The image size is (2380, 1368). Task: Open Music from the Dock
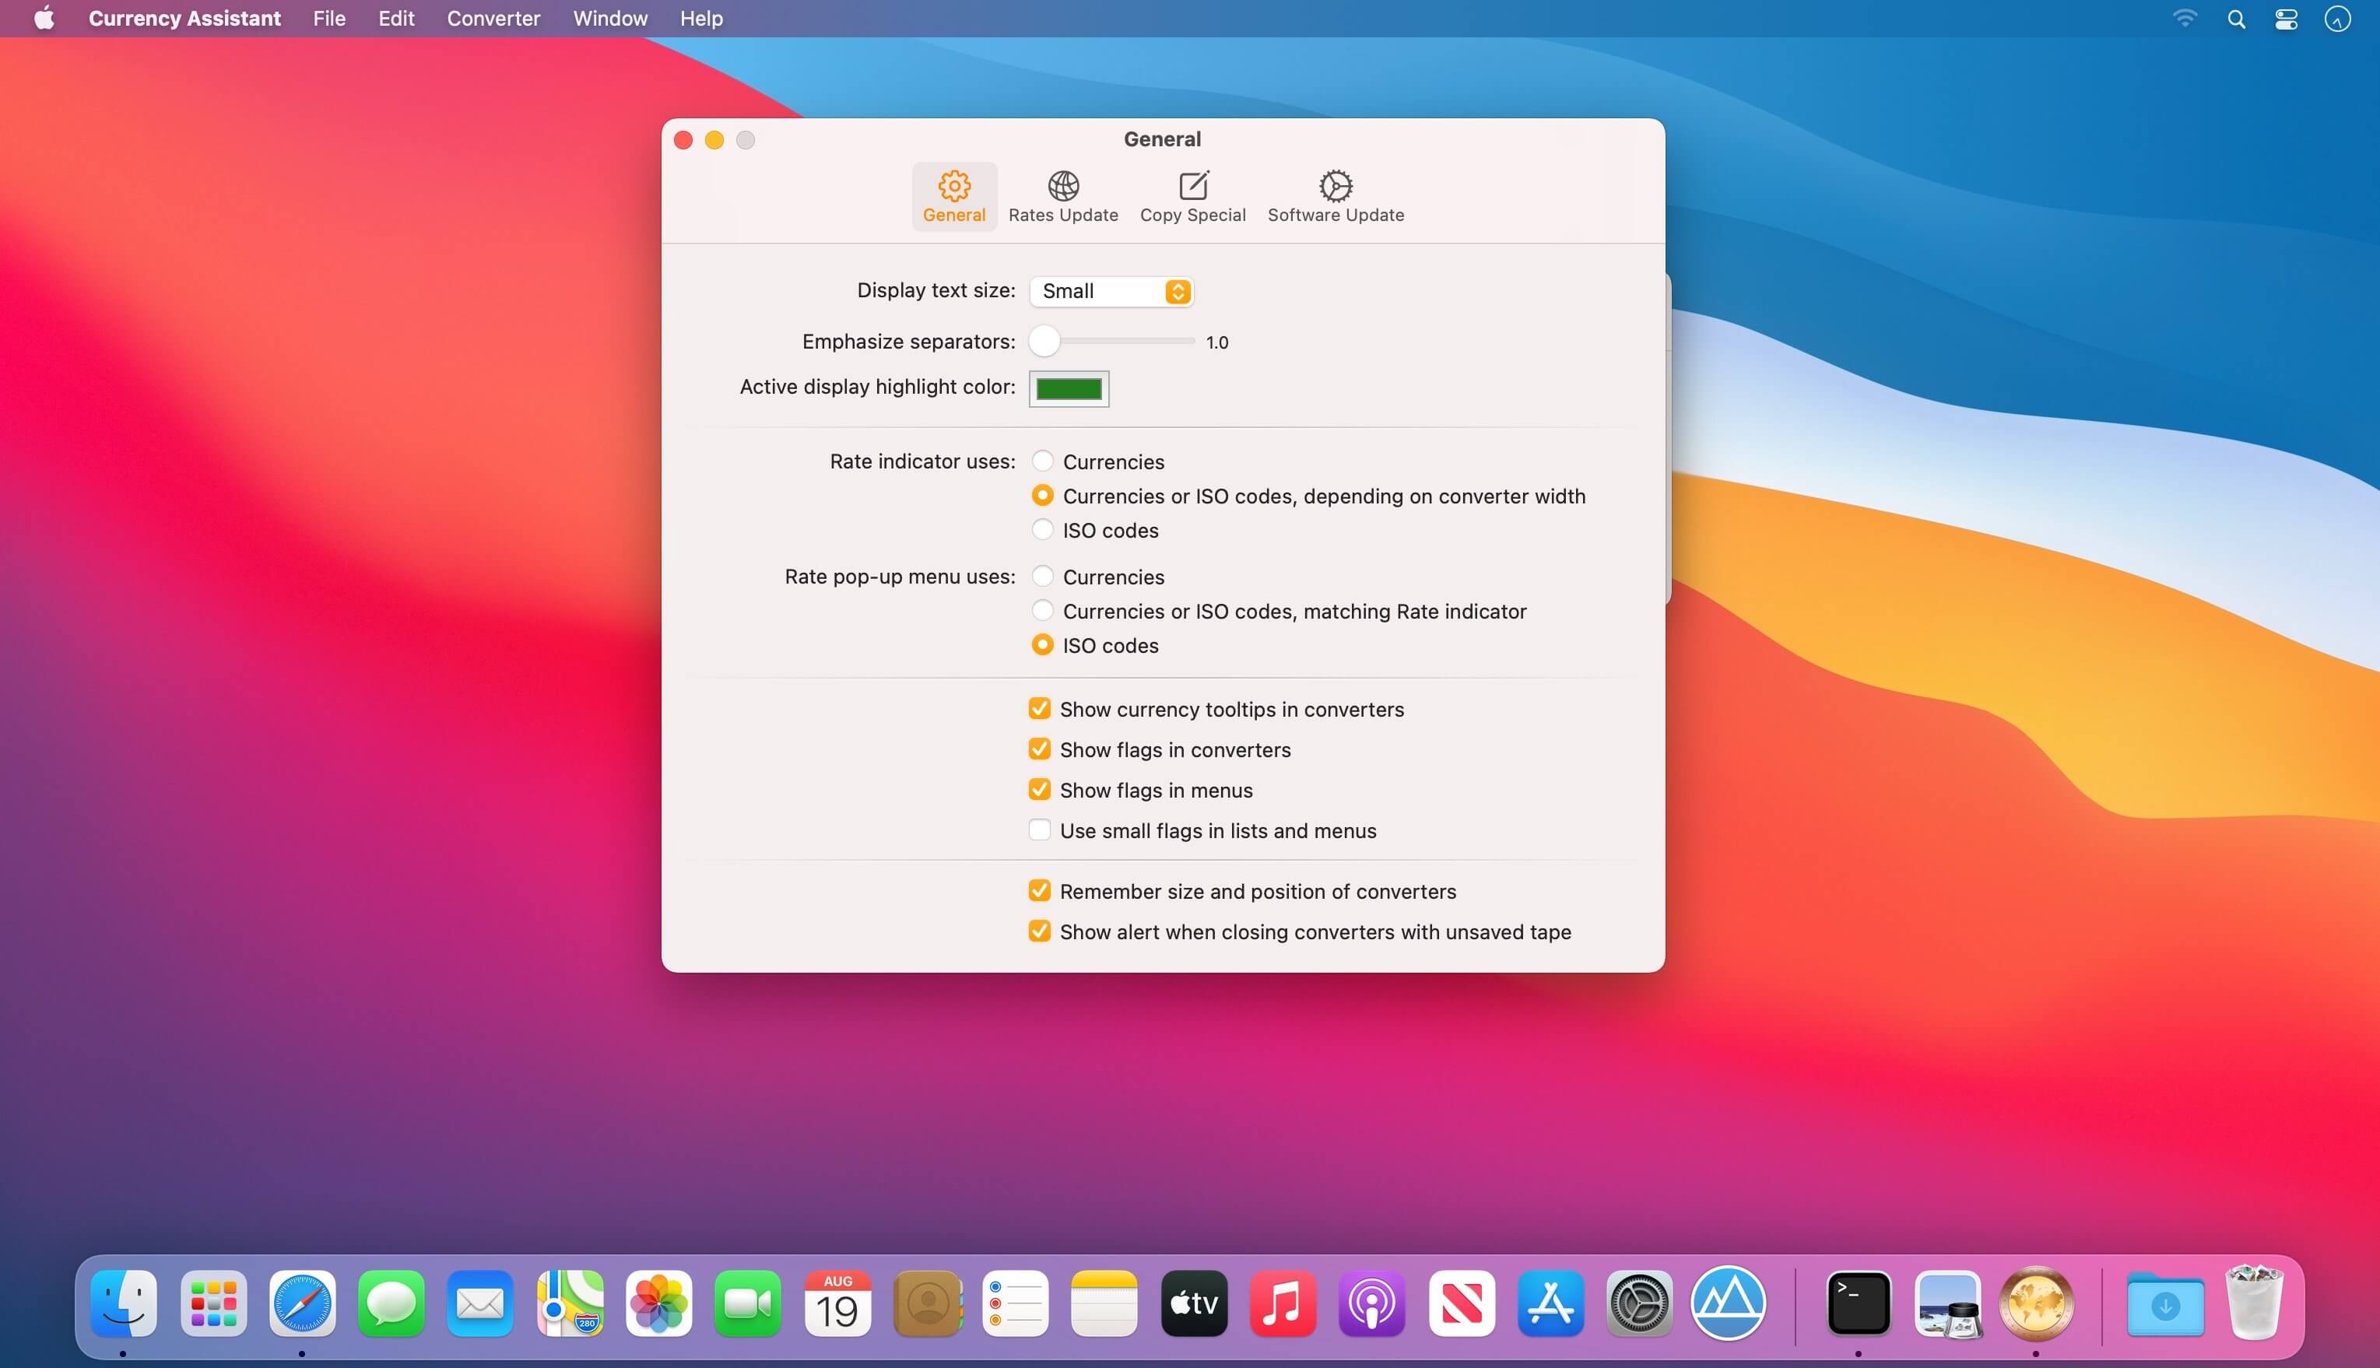(x=1283, y=1303)
